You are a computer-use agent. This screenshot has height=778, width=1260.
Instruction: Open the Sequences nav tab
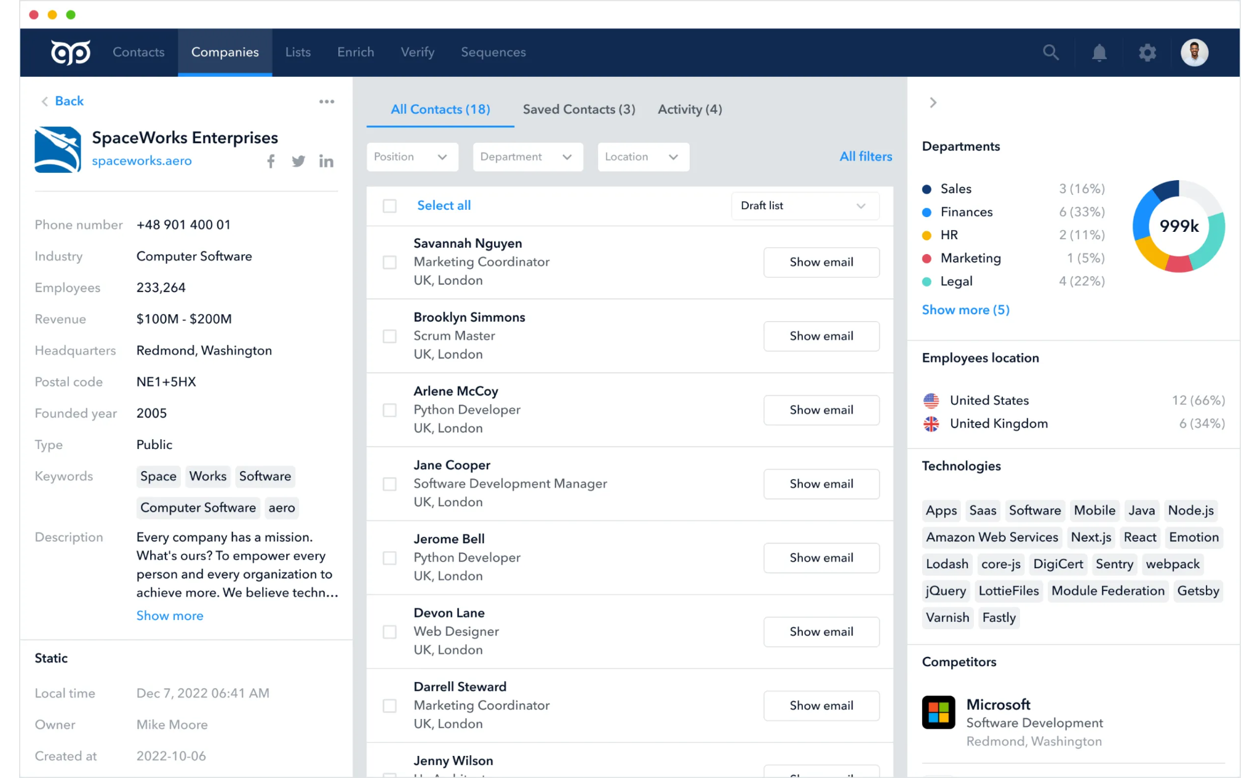tap(493, 52)
